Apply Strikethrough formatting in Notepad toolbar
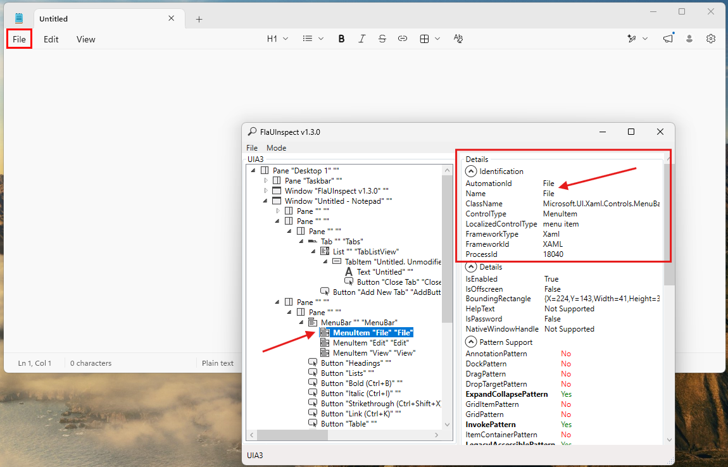Viewport: 728px width, 467px height. coord(382,39)
